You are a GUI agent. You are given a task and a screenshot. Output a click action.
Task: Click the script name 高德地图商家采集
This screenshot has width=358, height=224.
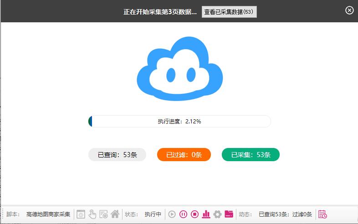[x=48, y=214]
